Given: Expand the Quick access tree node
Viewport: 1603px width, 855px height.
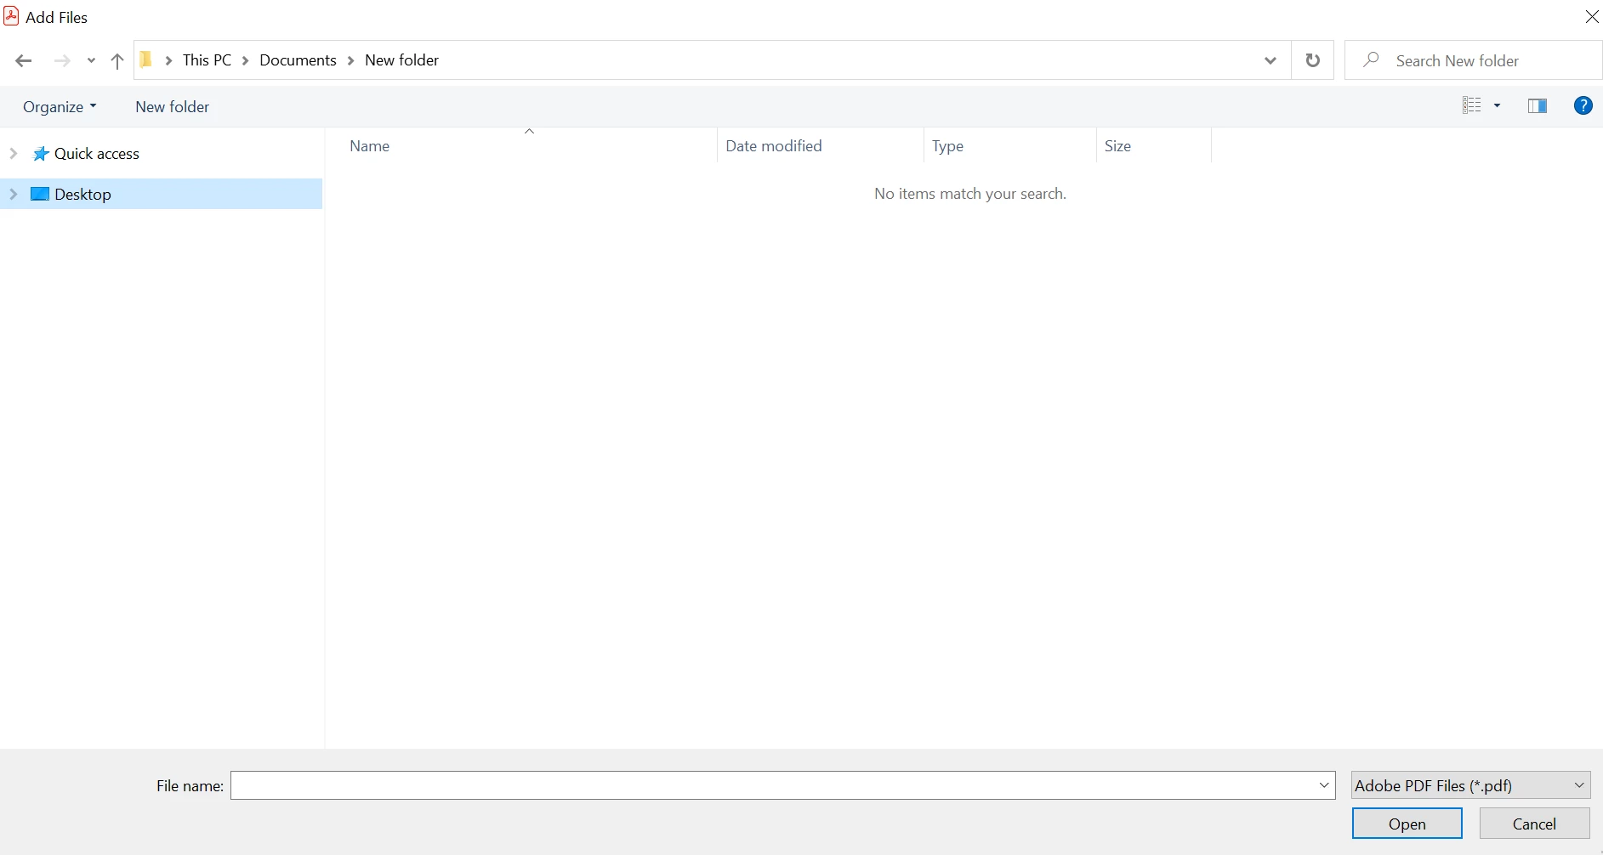Looking at the screenshot, I should pyautogui.click(x=14, y=153).
